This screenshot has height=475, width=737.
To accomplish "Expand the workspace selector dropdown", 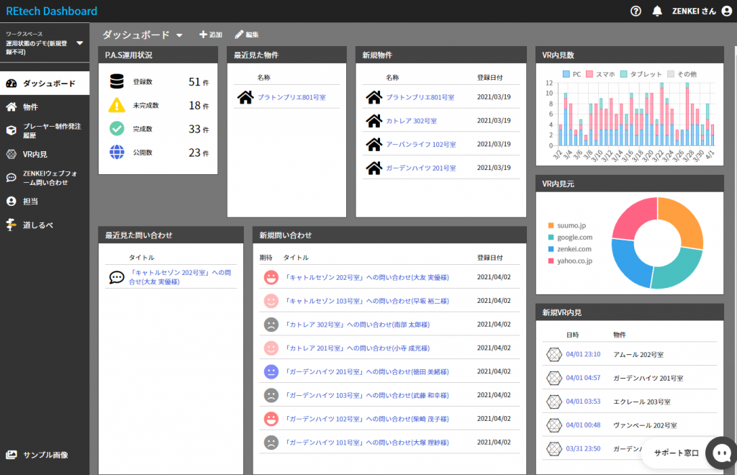I will click(x=79, y=43).
